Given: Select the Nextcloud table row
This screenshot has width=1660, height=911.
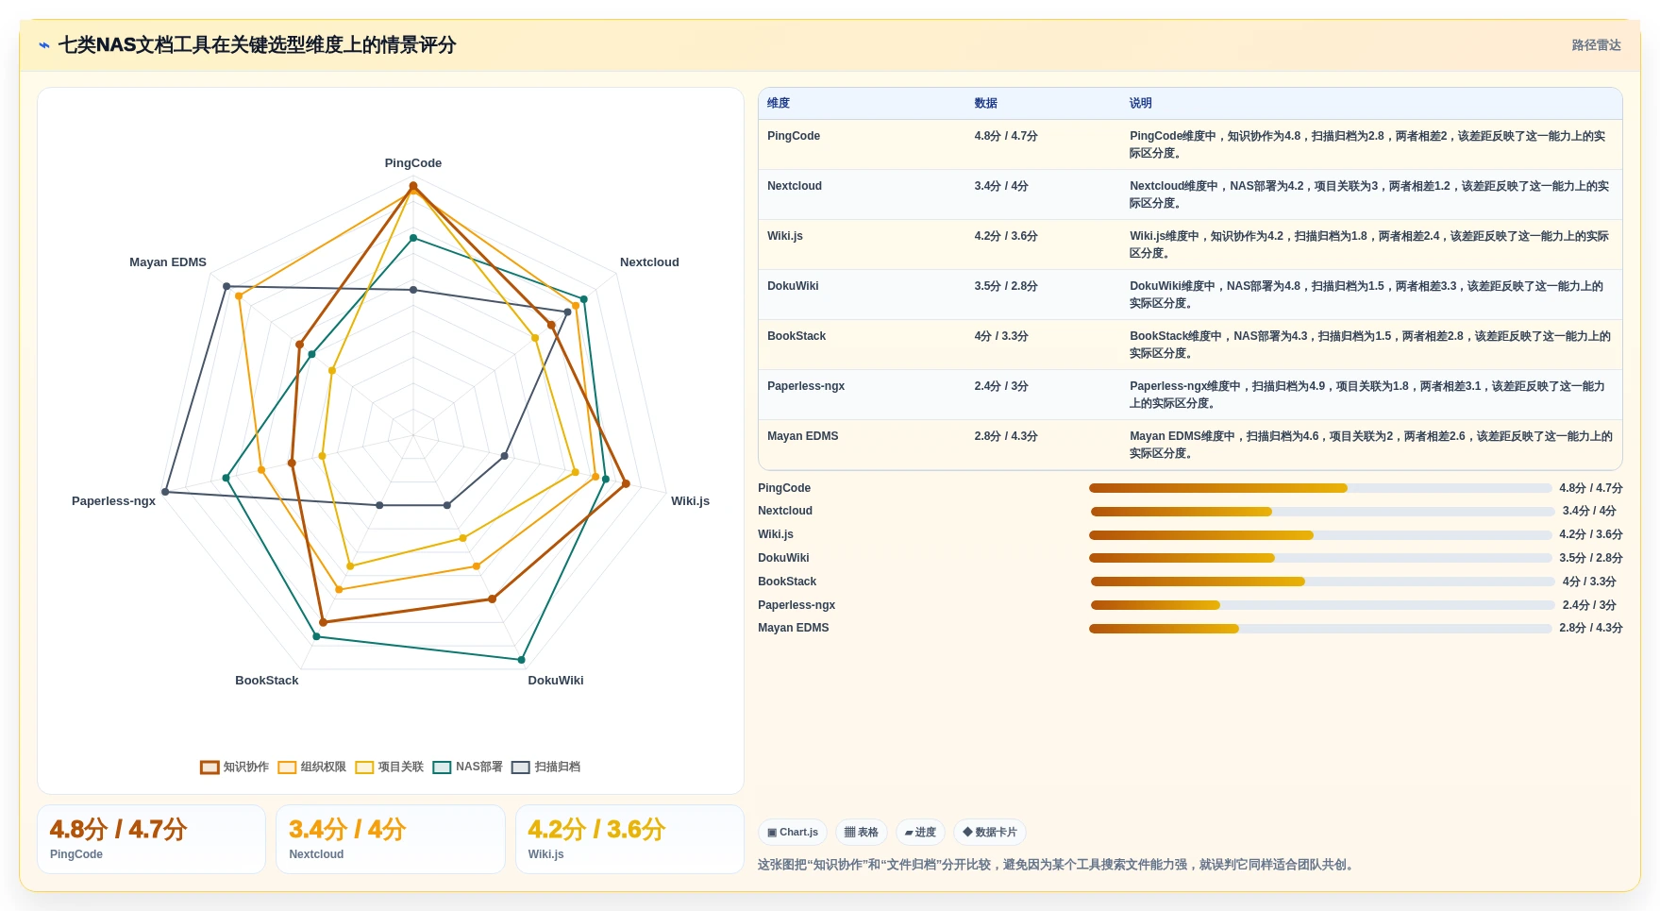Looking at the screenshot, I should click(1190, 194).
